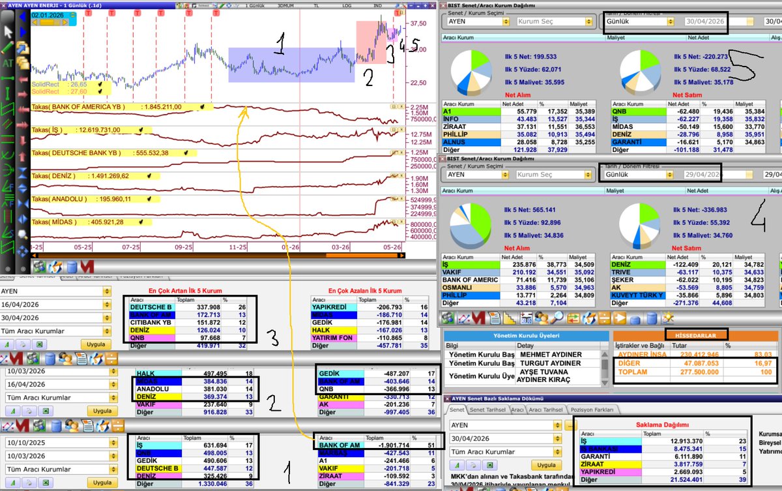
Task: Click the Excel export icon beside the 30/04/2026 Uygula
Action: tap(39, 344)
